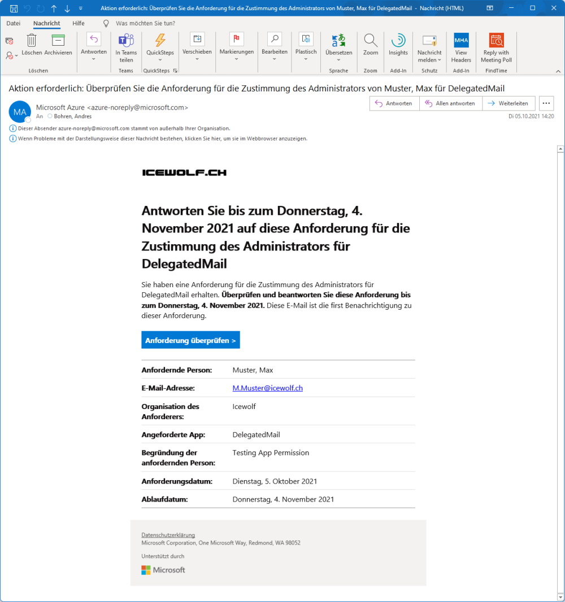The height and width of the screenshot is (602, 565).
Task: Click the recipient Bohren, Andres
Action: tap(73, 116)
